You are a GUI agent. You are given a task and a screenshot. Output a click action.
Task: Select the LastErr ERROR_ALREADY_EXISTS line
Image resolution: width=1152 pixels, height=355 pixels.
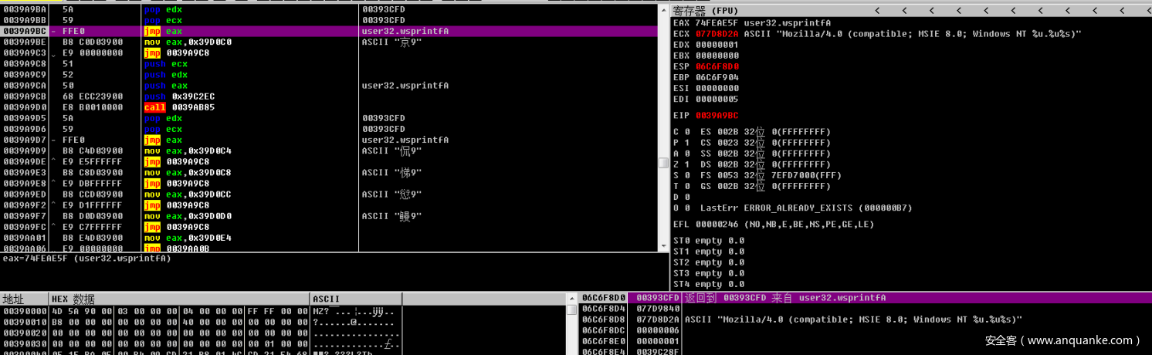pos(788,208)
